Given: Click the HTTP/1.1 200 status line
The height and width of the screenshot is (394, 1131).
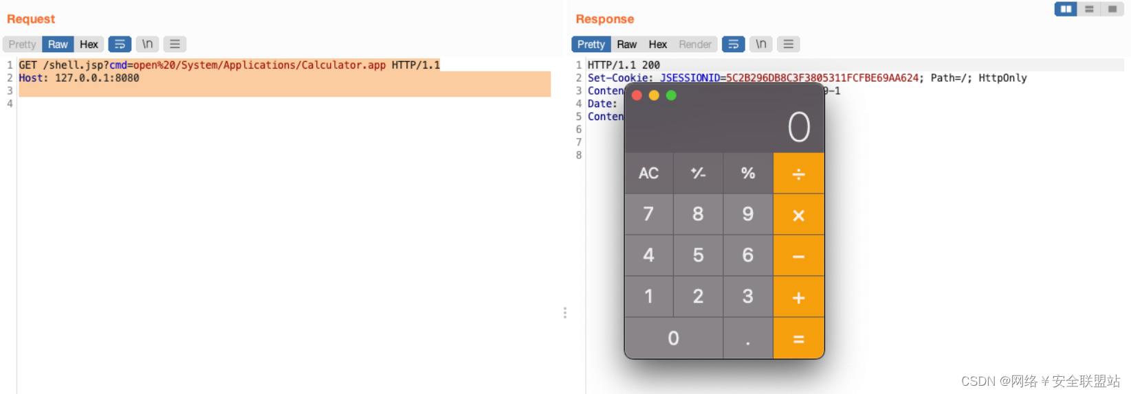Looking at the screenshot, I should (x=624, y=65).
